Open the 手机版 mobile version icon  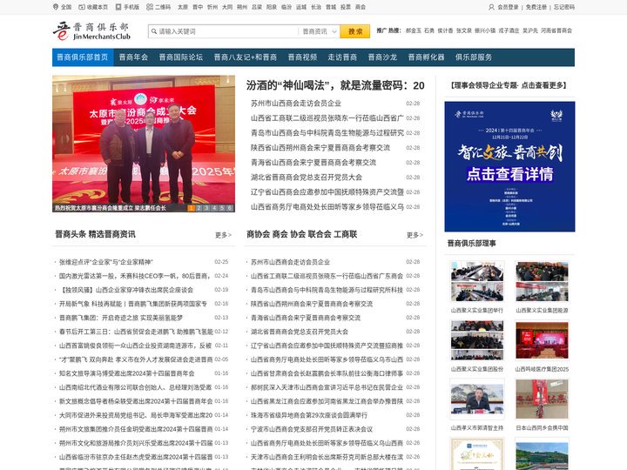click(118, 7)
